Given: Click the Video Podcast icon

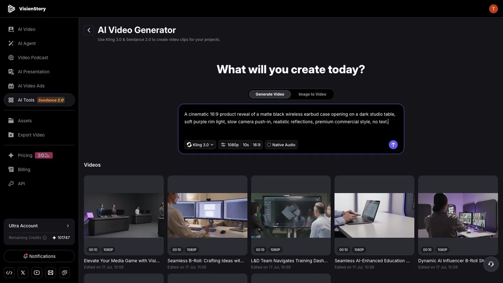Looking at the screenshot, I should [11, 58].
